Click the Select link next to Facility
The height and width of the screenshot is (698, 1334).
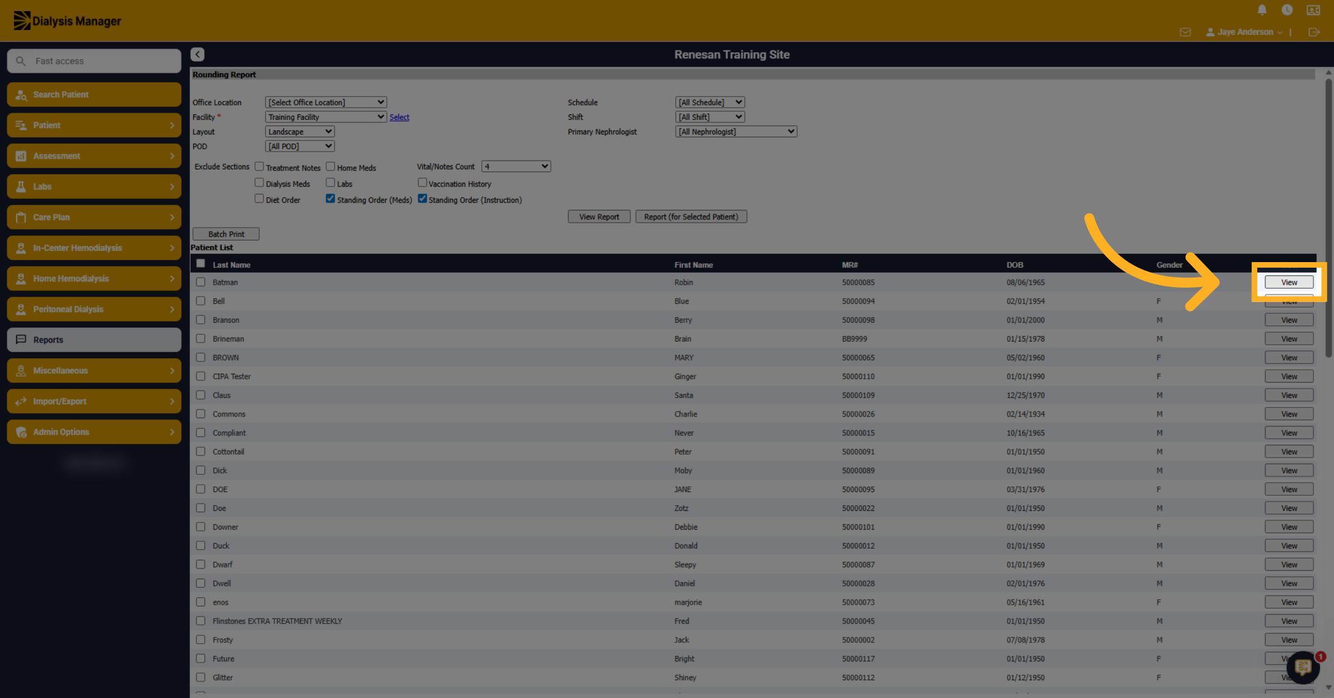[x=399, y=117]
